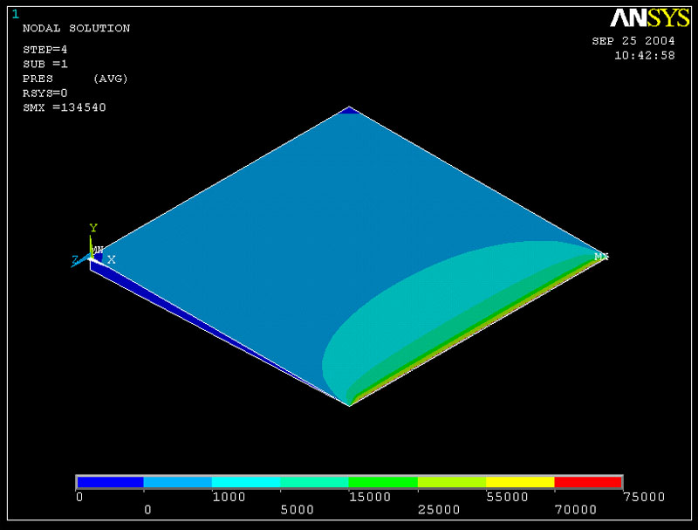Click the X axis label near the origin
698x530 pixels.
[x=112, y=259]
